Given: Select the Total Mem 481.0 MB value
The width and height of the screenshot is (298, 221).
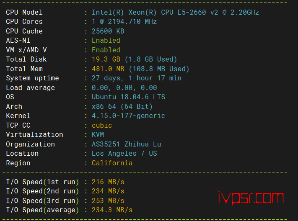Looking at the screenshot, I should point(108,69).
